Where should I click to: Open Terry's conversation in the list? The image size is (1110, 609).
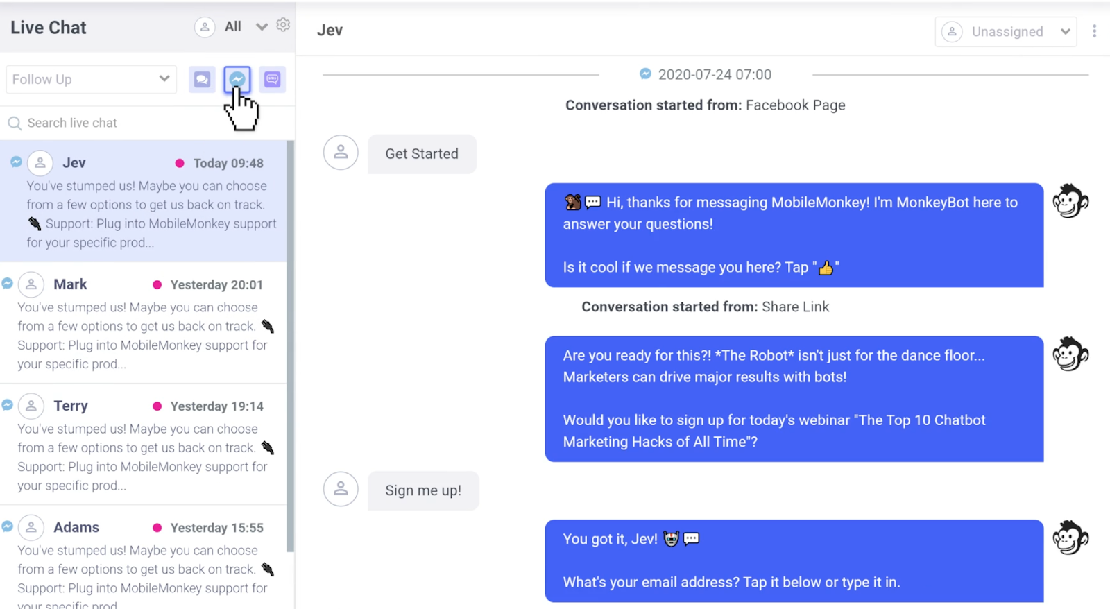[x=143, y=445]
